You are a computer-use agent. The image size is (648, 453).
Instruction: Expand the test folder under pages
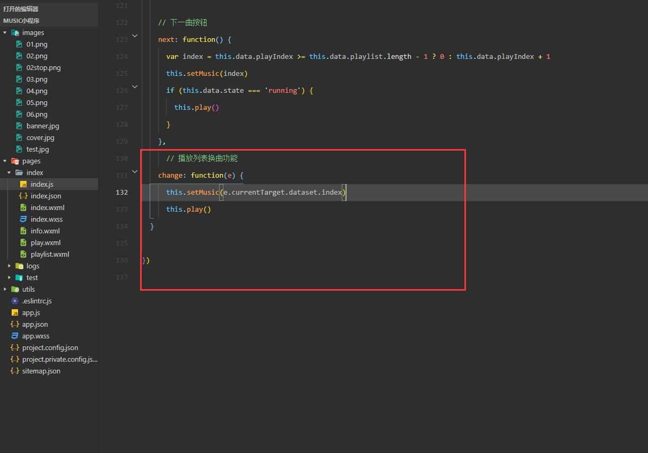click(10, 277)
